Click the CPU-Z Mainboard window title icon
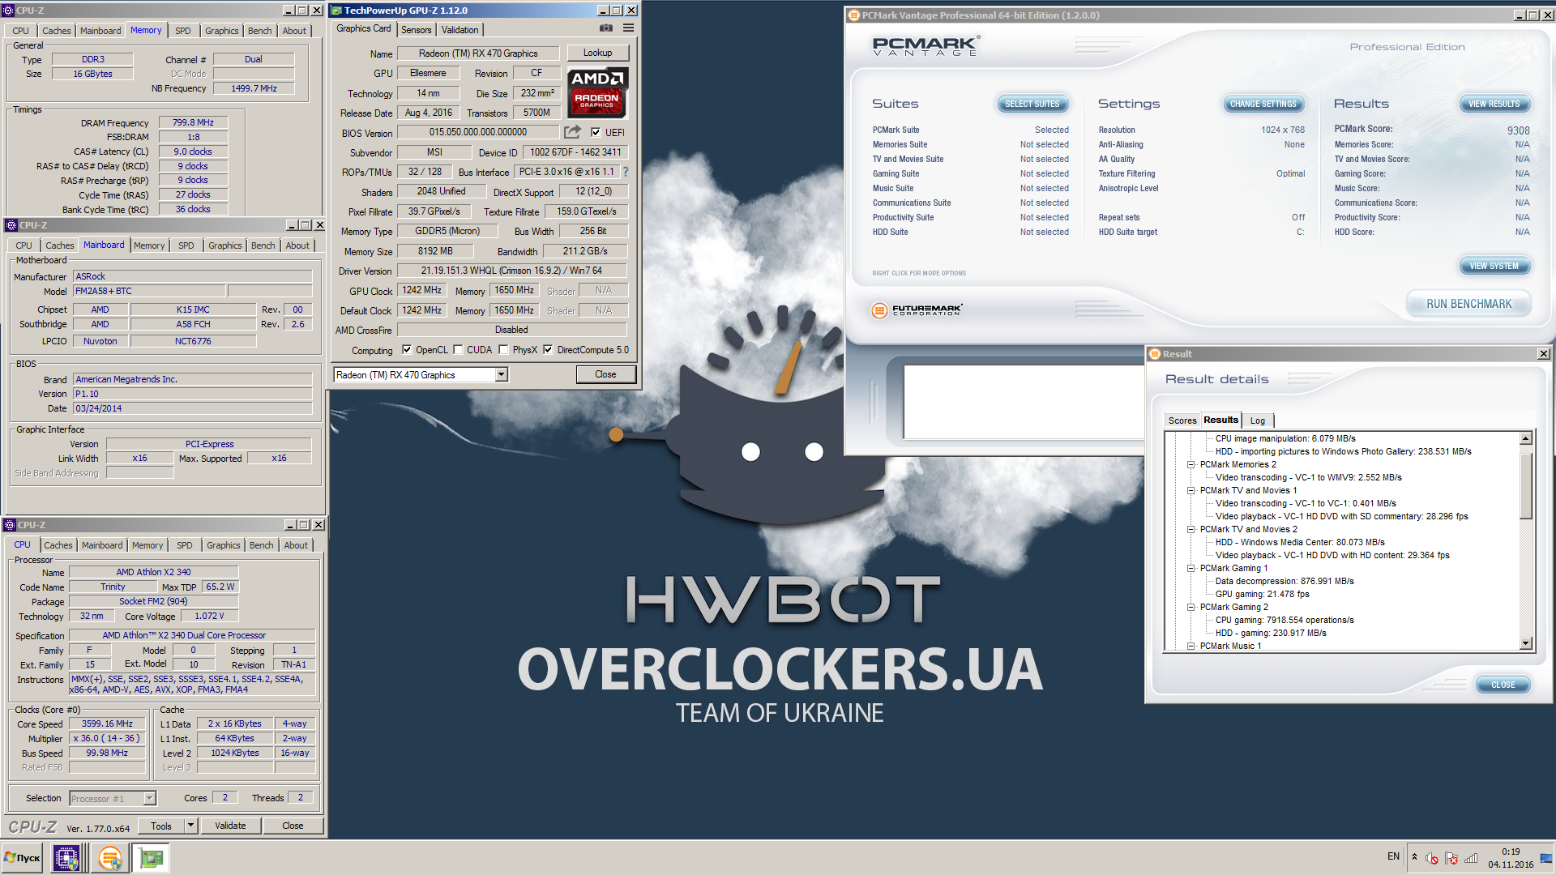The height and width of the screenshot is (875, 1556). pyautogui.click(x=11, y=225)
